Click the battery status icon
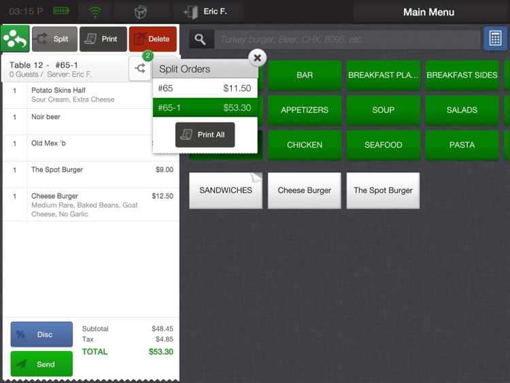 [61, 11]
